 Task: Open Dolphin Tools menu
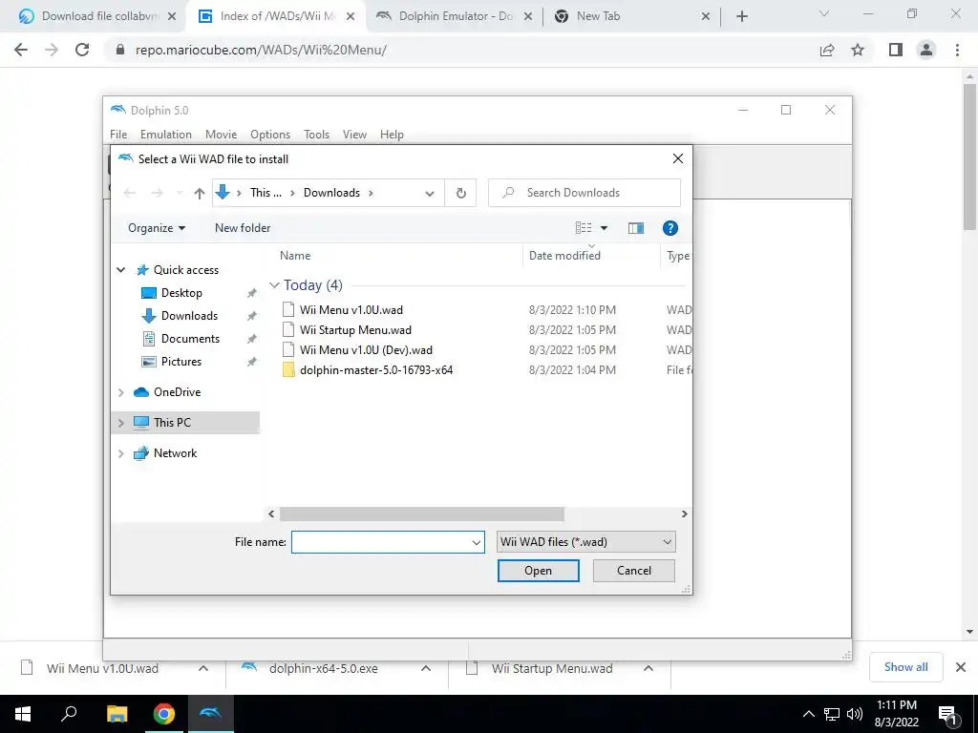click(316, 135)
